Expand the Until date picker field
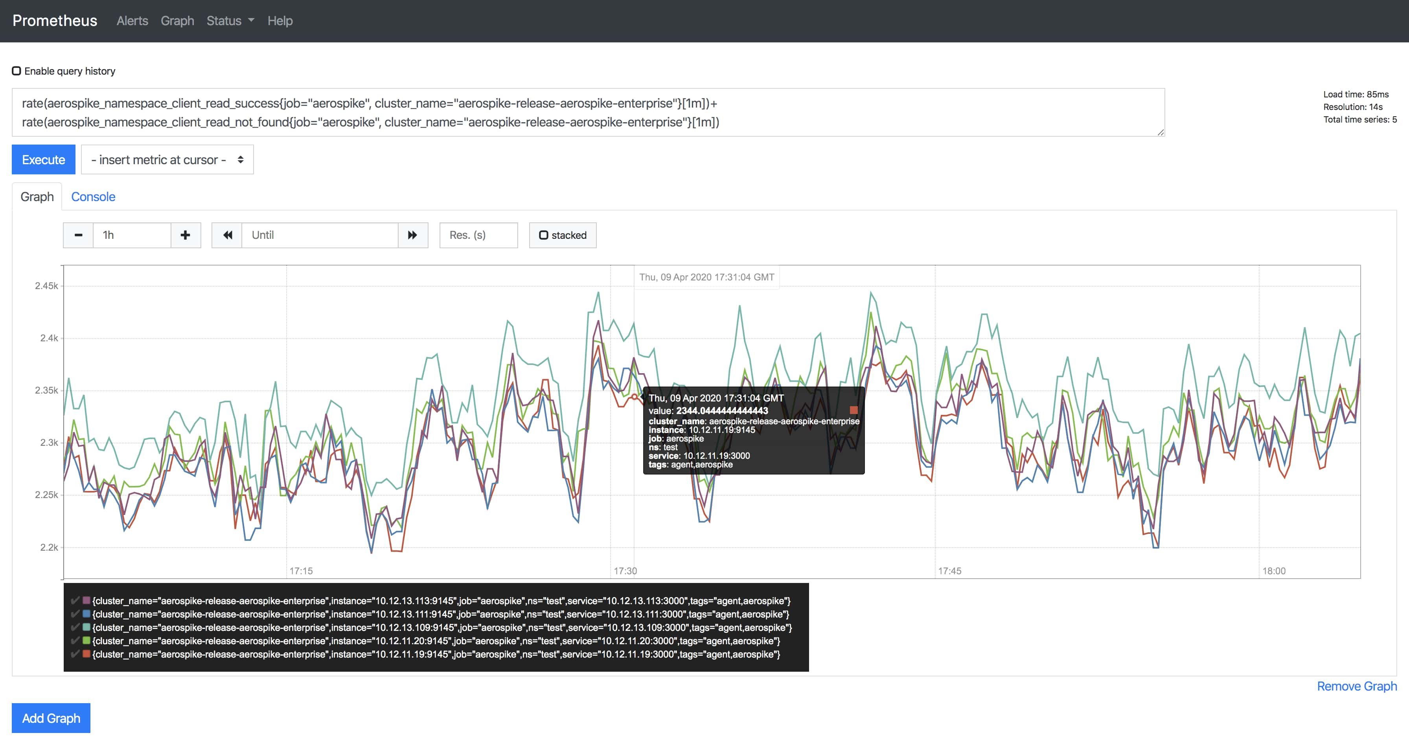The height and width of the screenshot is (744, 1409). (320, 235)
